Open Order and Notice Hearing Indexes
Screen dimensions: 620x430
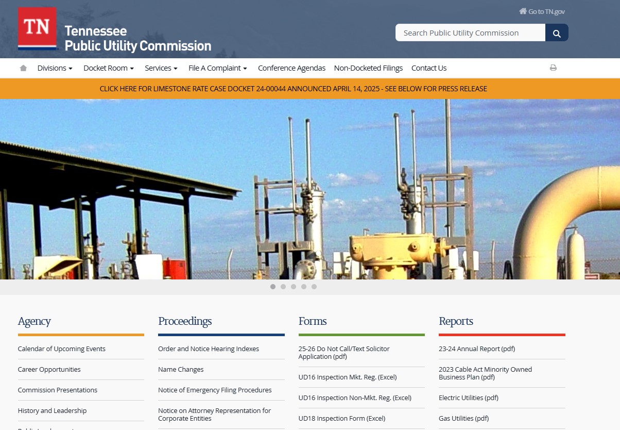(208, 349)
